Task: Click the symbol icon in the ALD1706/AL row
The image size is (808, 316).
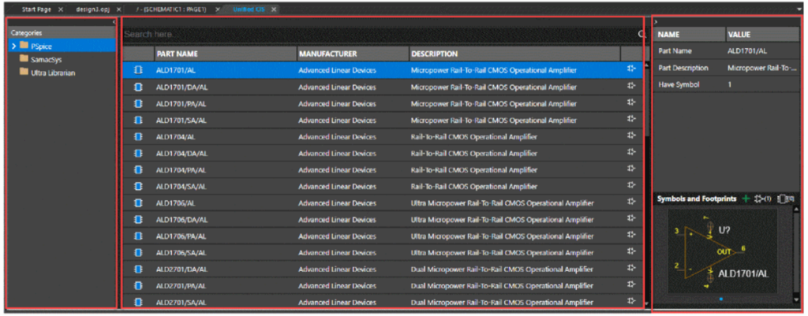Action: pyautogui.click(x=631, y=203)
